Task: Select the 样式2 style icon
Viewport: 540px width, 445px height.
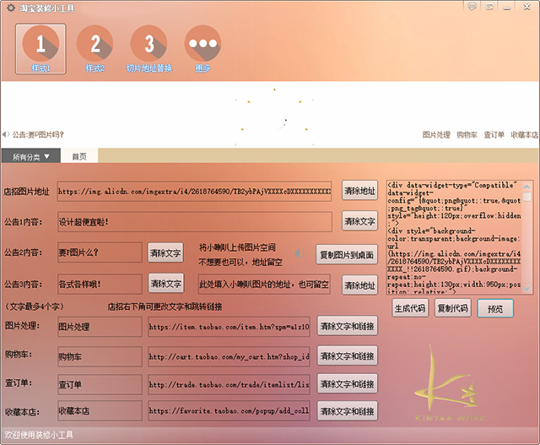Action: pyautogui.click(x=94, y=49)
